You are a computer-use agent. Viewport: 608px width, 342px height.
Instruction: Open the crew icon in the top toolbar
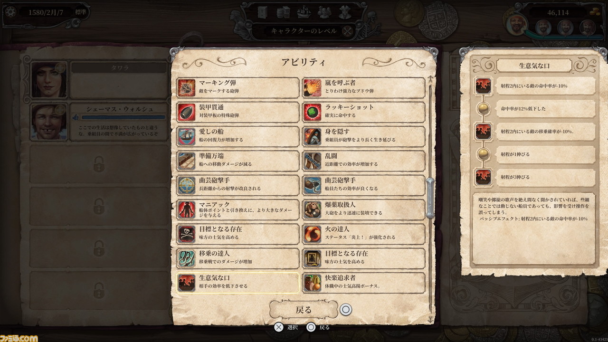click(324, 11)
